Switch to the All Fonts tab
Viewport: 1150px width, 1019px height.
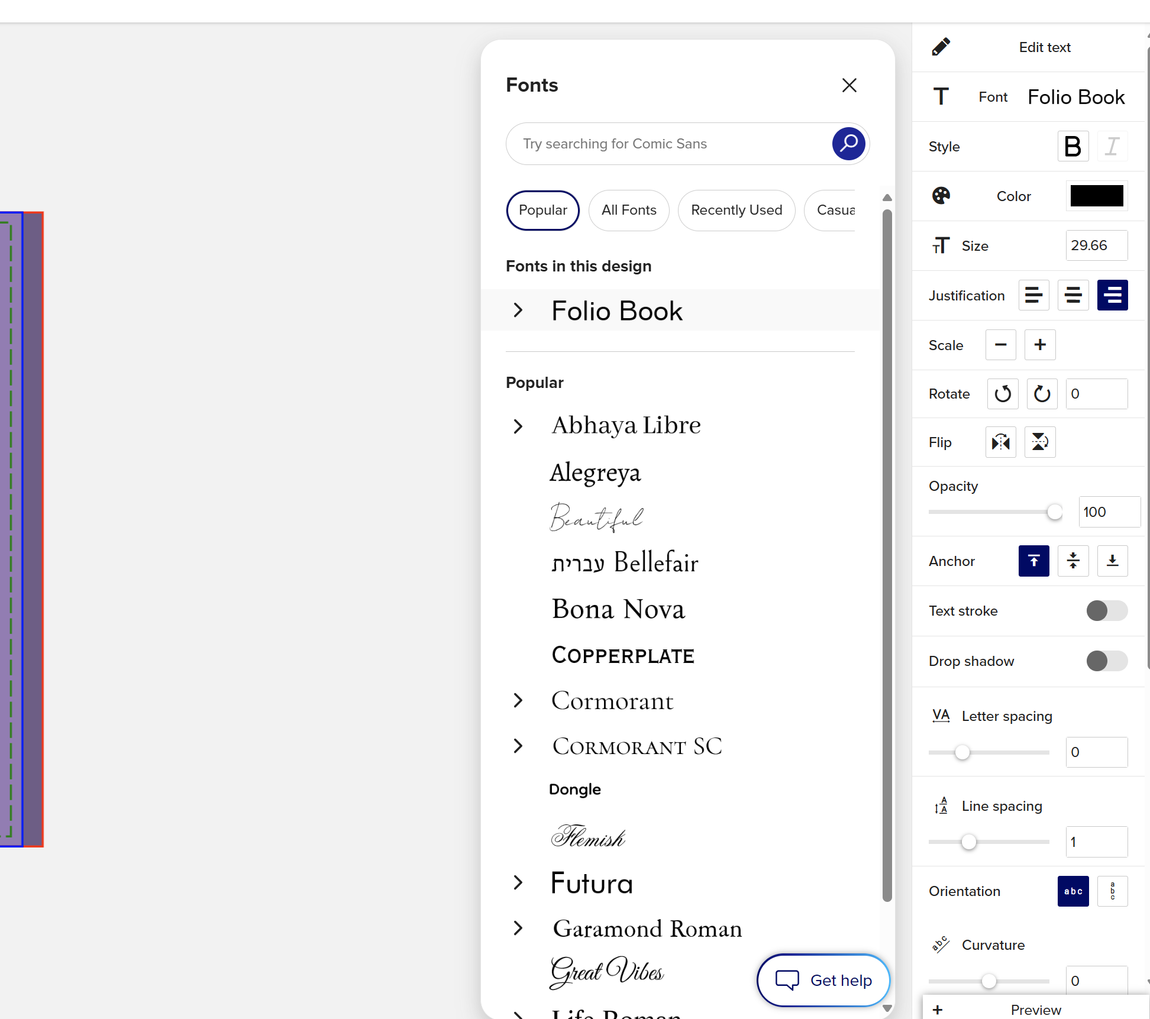point(629,210)
